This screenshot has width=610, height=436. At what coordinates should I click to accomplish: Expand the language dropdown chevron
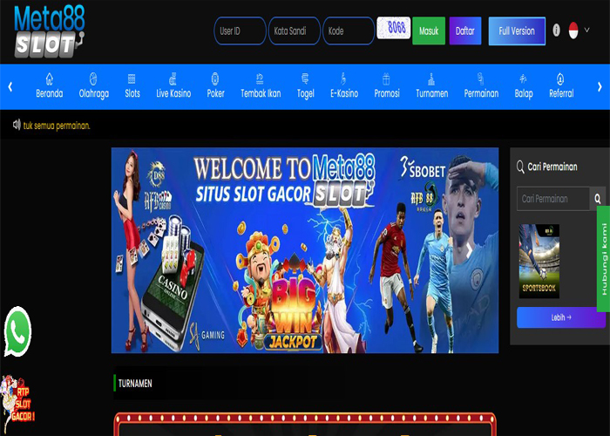coord(586,30)
